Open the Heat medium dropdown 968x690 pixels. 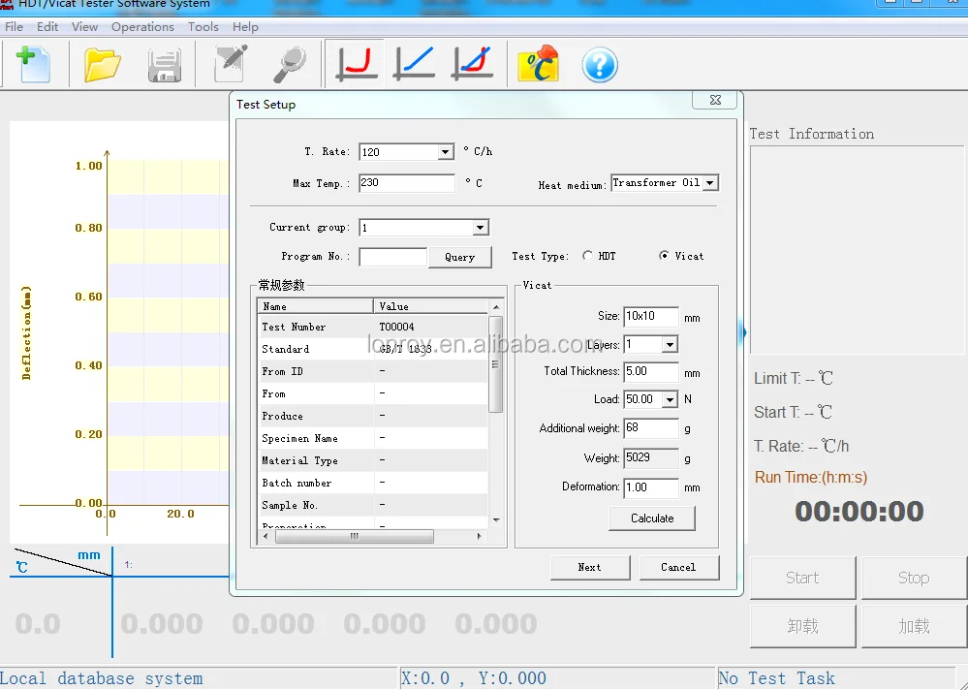(710, 183)
